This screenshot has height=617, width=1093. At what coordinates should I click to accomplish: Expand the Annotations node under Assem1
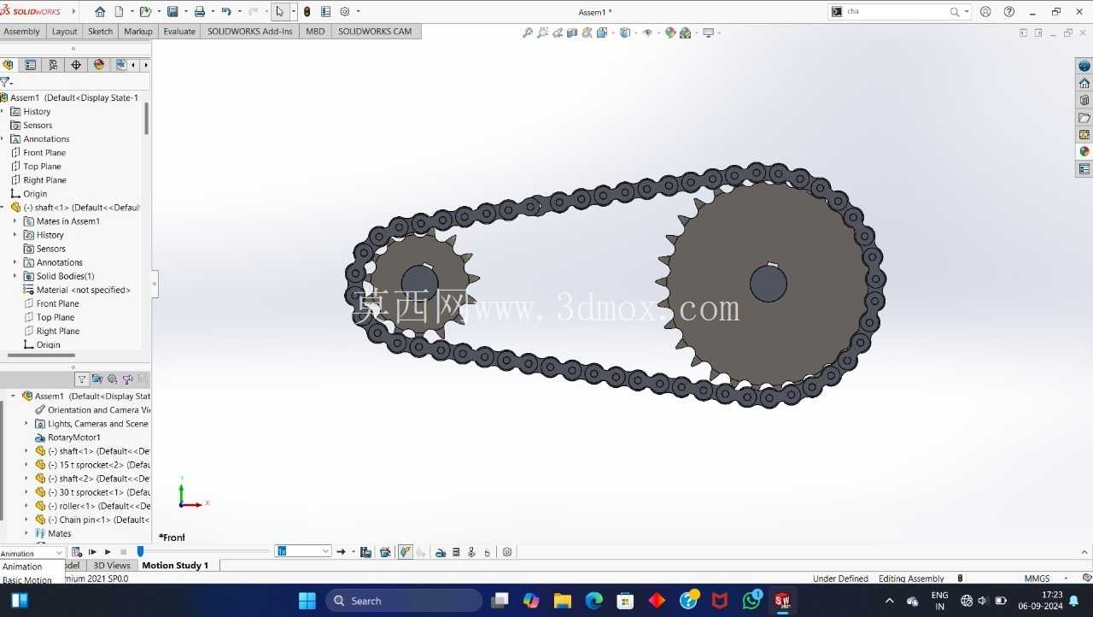pos(3,138)
